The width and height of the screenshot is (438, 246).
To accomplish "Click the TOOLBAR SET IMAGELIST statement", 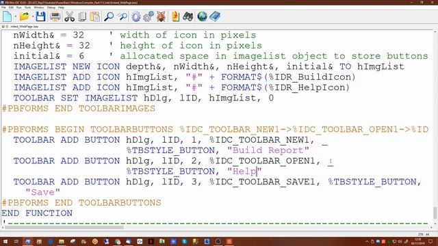I will 144,98.
